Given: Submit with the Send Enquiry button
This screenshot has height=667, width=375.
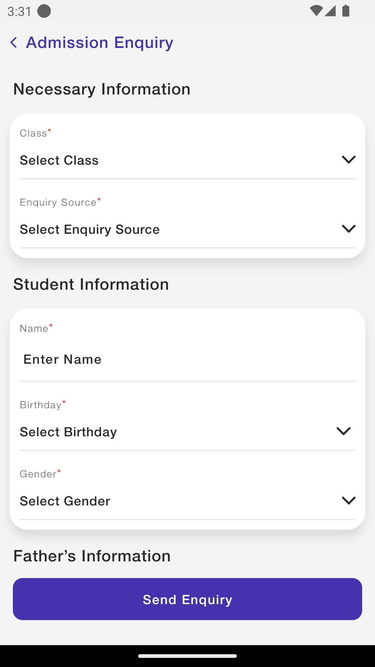Looking at the screenshot, I should (x=187, y=599).
